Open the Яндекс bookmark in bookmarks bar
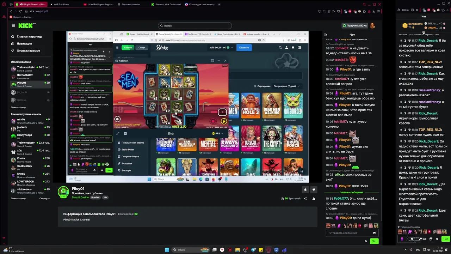This screenshot has width=451, height=254. pos(21,17)
